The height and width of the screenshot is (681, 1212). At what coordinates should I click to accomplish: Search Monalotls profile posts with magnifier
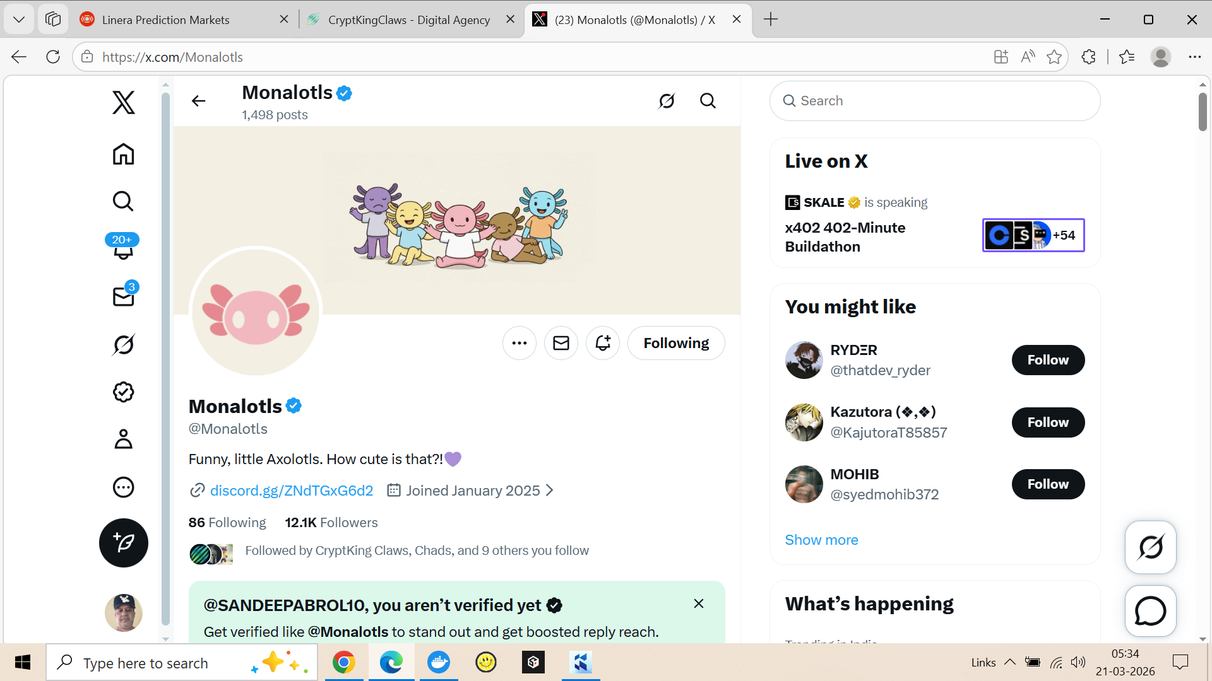click(x=708, y=101)
